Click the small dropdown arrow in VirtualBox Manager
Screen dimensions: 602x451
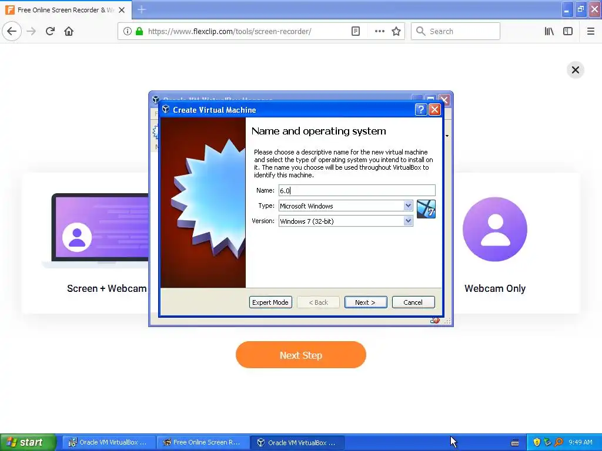[447, 136]
